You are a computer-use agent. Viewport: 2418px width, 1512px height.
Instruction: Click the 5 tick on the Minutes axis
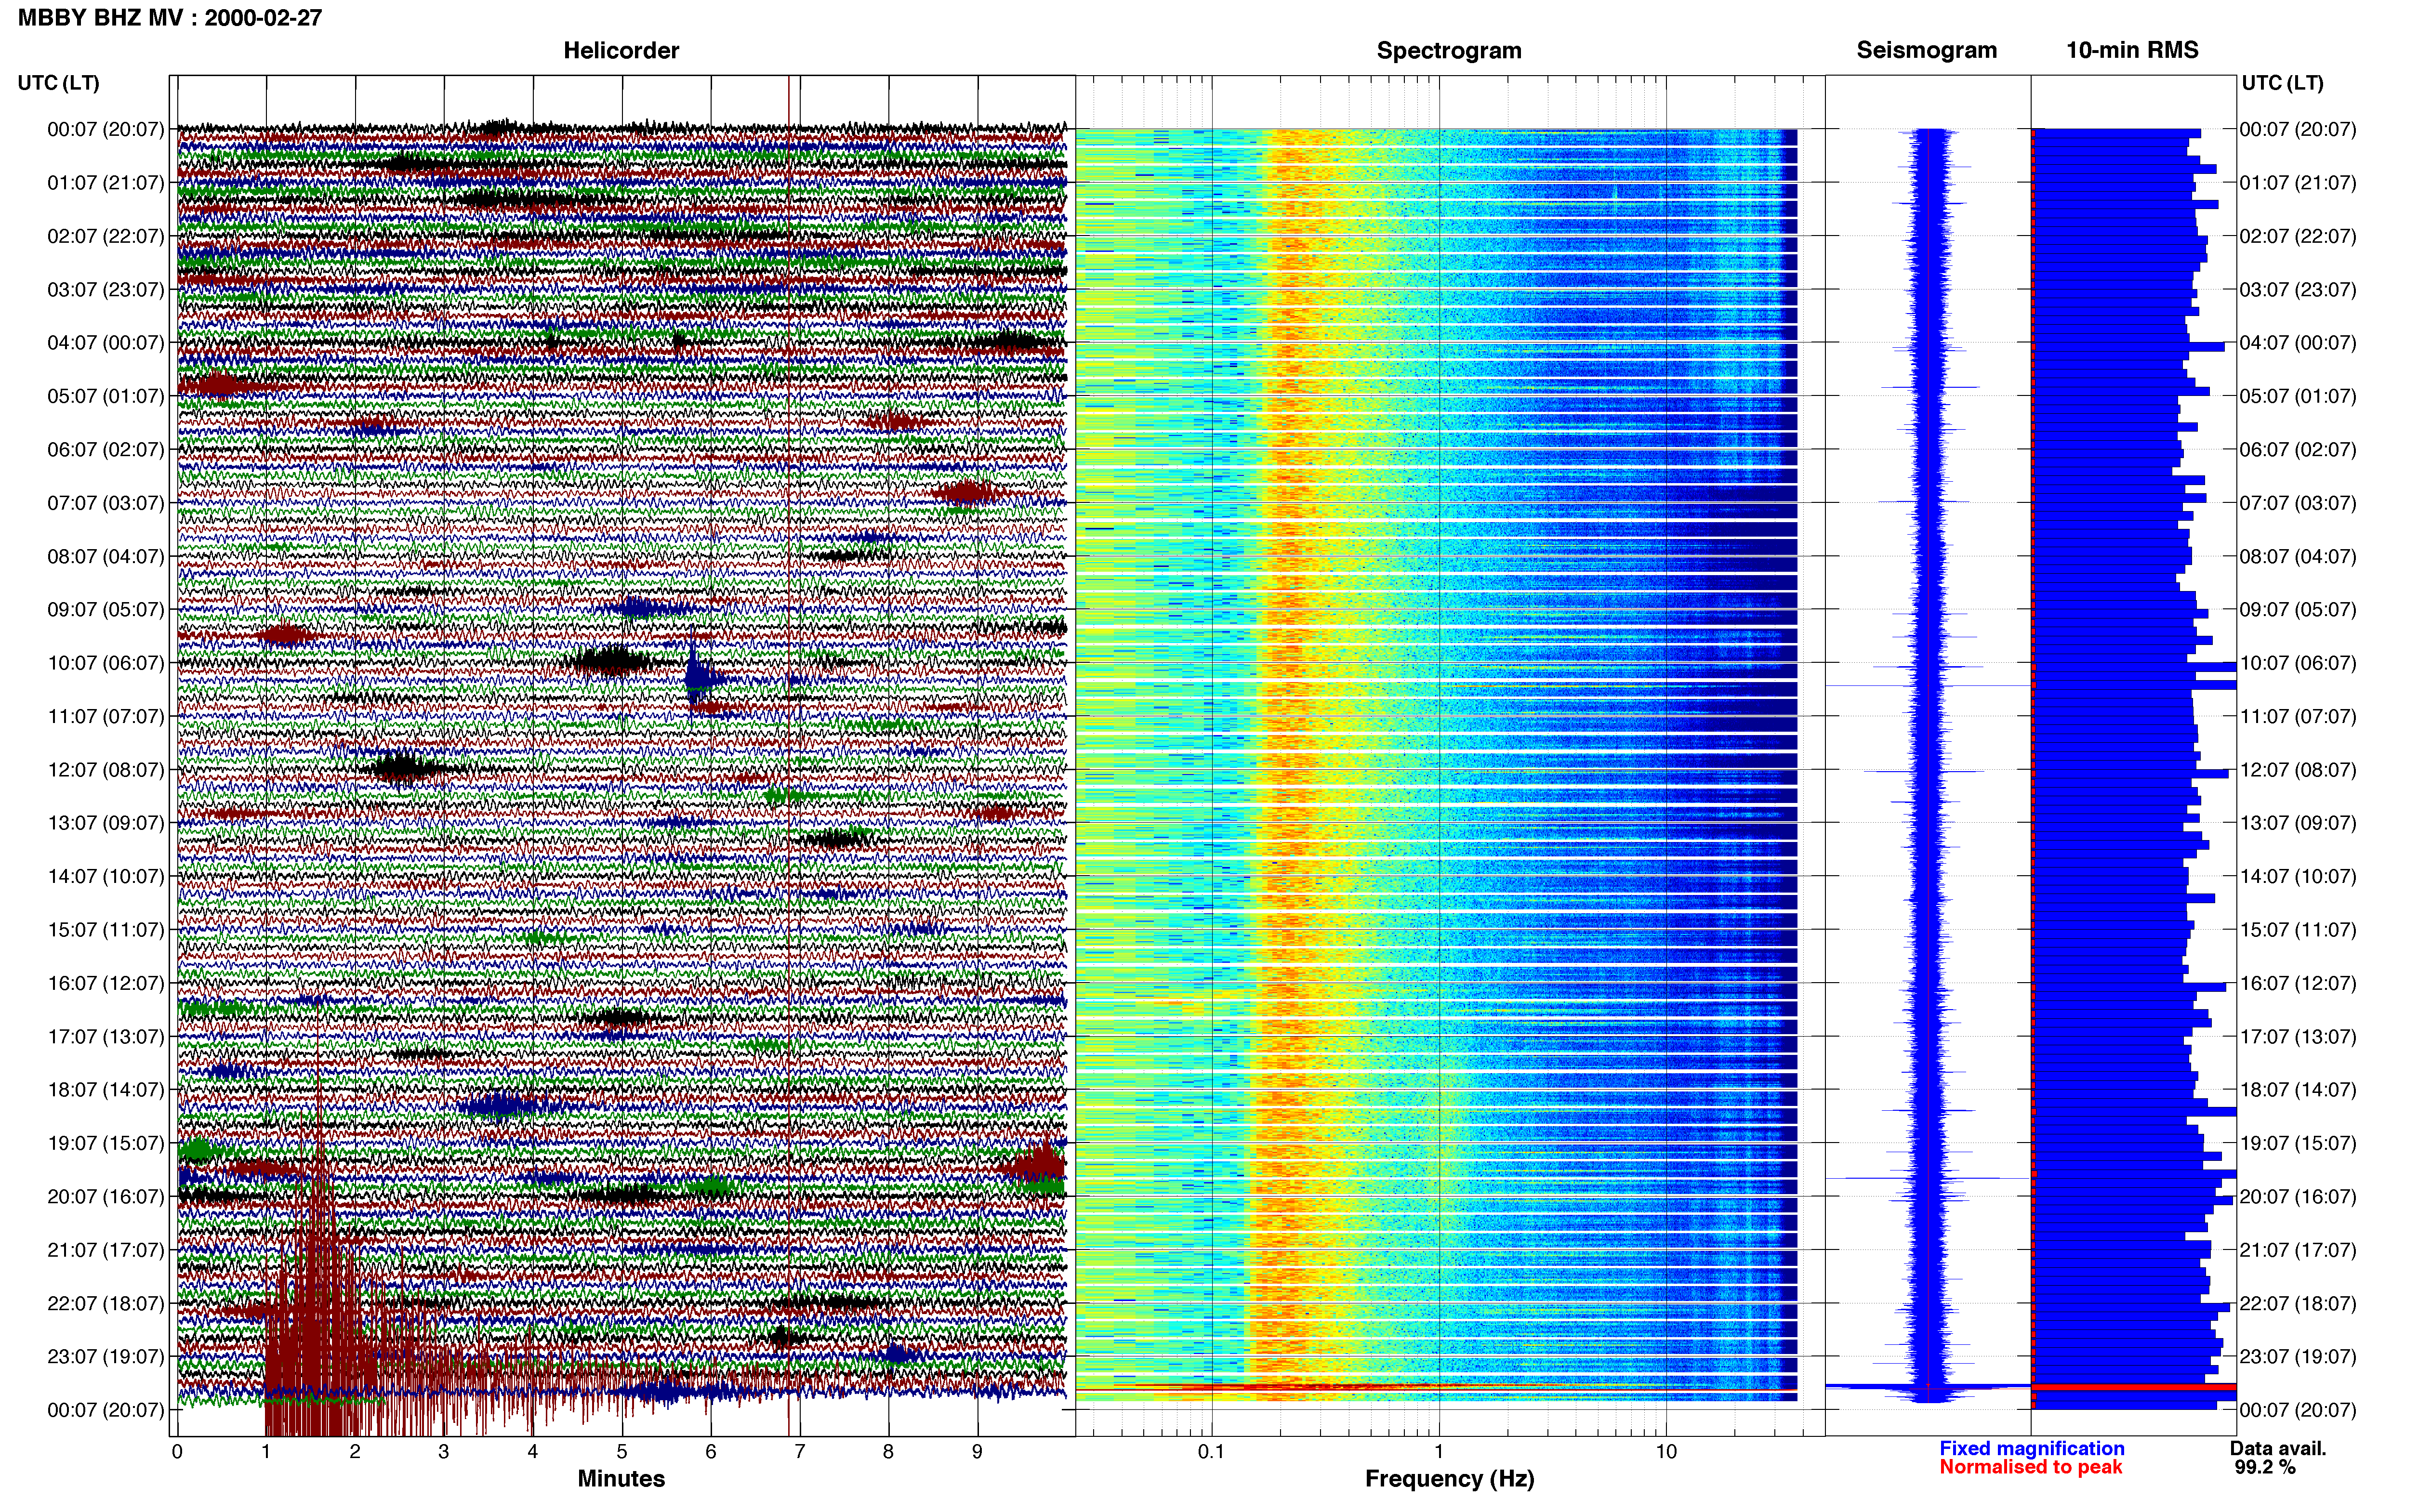622,1452
